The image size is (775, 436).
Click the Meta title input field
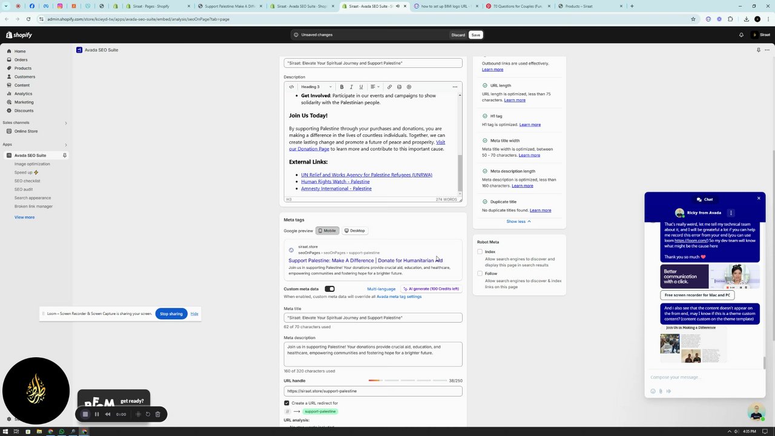(x=373, y=318)
